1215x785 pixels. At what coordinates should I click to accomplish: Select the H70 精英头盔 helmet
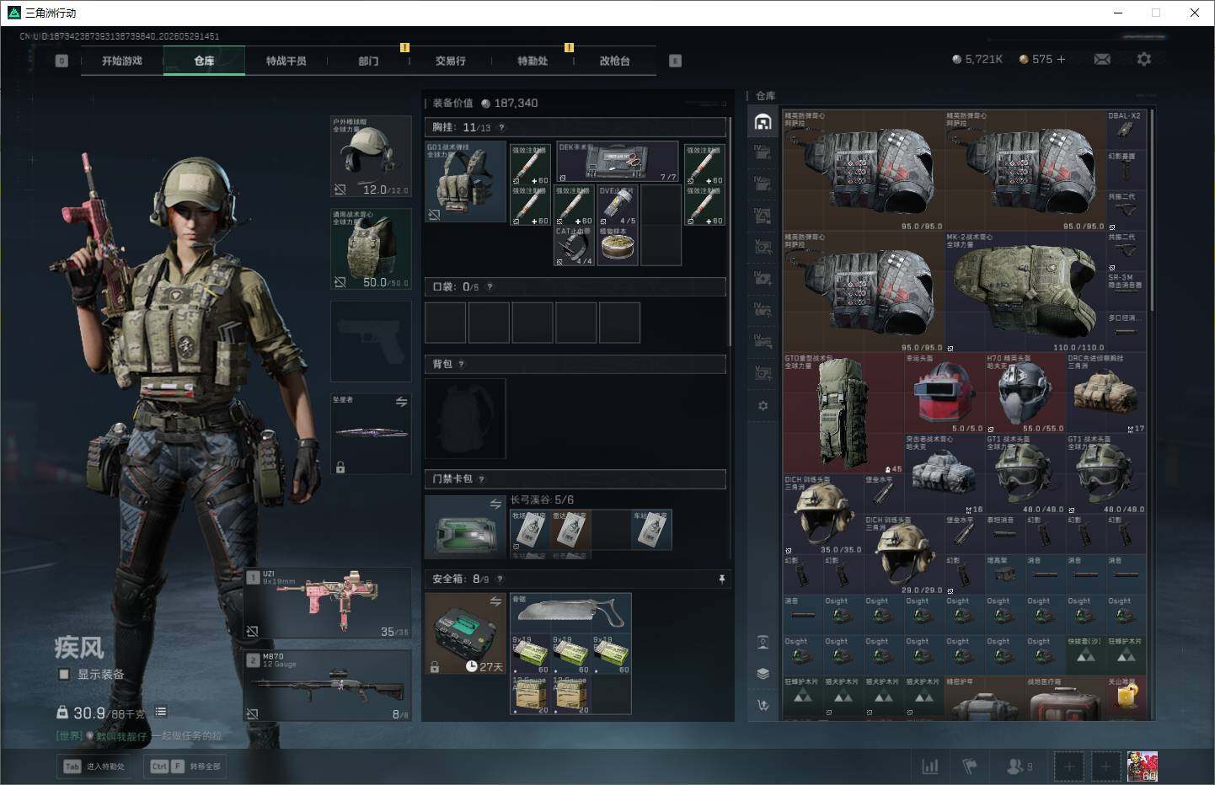tap(1025, 393)
